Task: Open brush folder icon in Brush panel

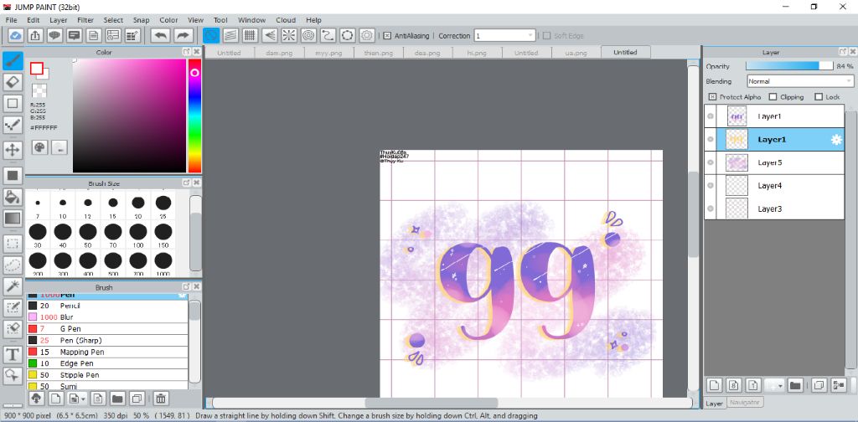Action: (x=117, y=398)
